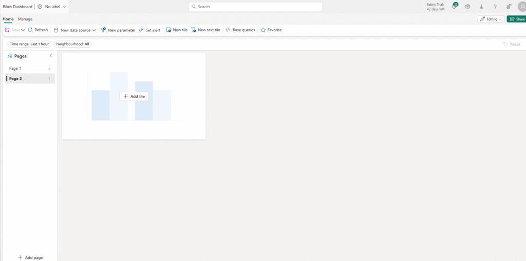Expand the No label sensitivity dropdown
Viewport: 526px width, 261px height.
click(64, 7)
